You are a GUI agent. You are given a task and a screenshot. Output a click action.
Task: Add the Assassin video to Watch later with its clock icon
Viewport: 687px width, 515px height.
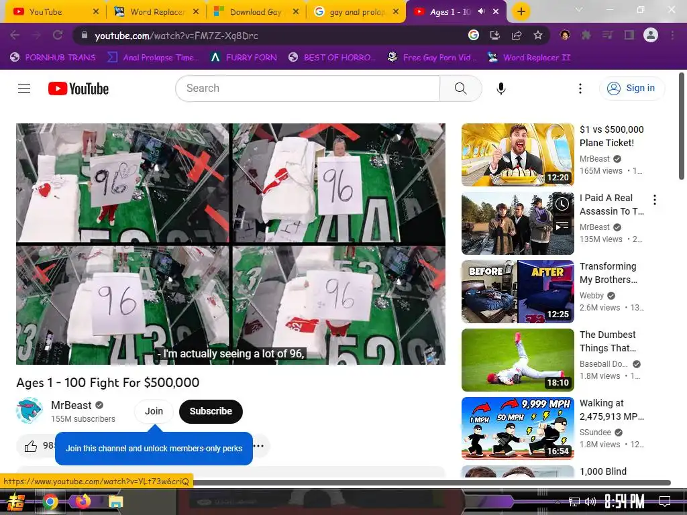click(562, 204)
